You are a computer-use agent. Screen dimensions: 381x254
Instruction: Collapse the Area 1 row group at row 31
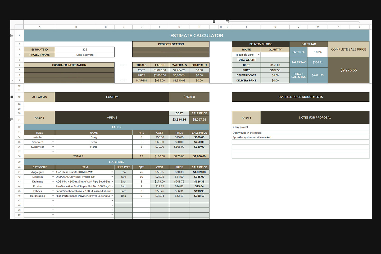coord(12,120)
